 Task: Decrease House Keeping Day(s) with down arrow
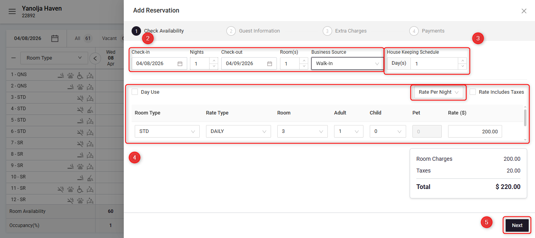tap(463, 66)
